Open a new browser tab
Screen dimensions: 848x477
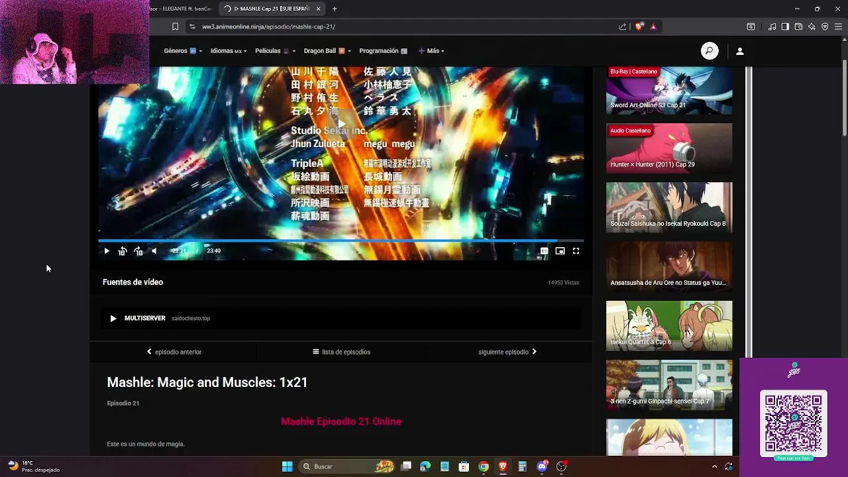(x=335, y=9)
